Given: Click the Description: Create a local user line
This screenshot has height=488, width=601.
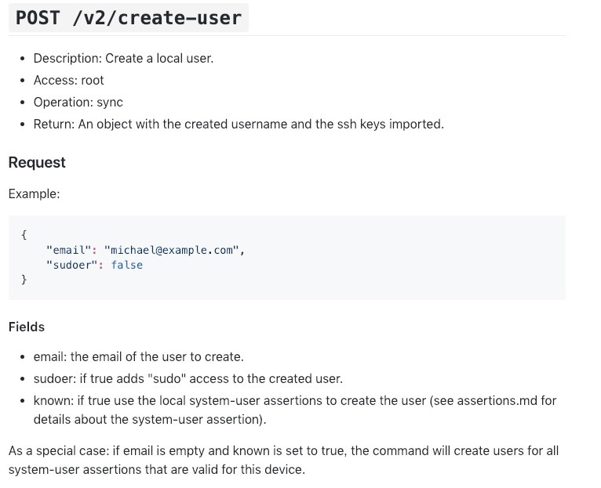Looking at the screenshot, I should click(x=123, y=59).
